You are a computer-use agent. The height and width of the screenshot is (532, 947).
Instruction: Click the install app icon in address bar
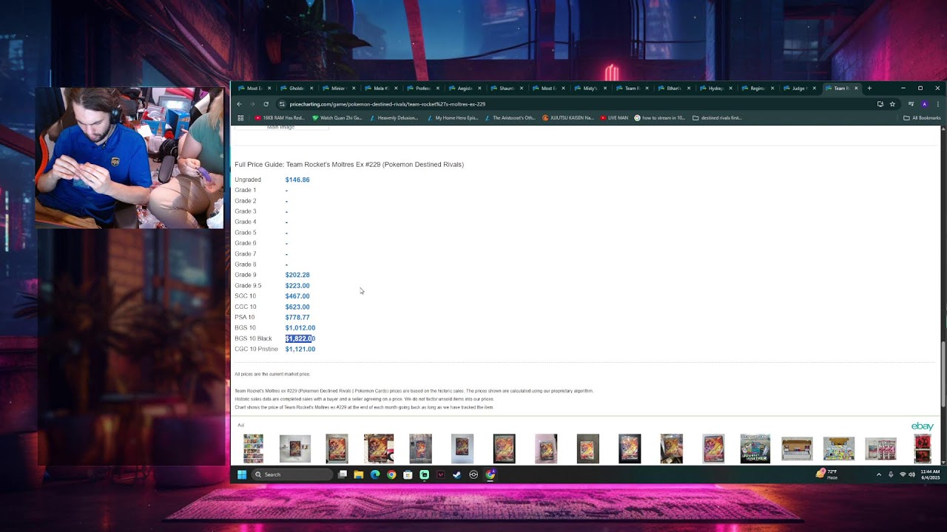click(x=880, y=104)
